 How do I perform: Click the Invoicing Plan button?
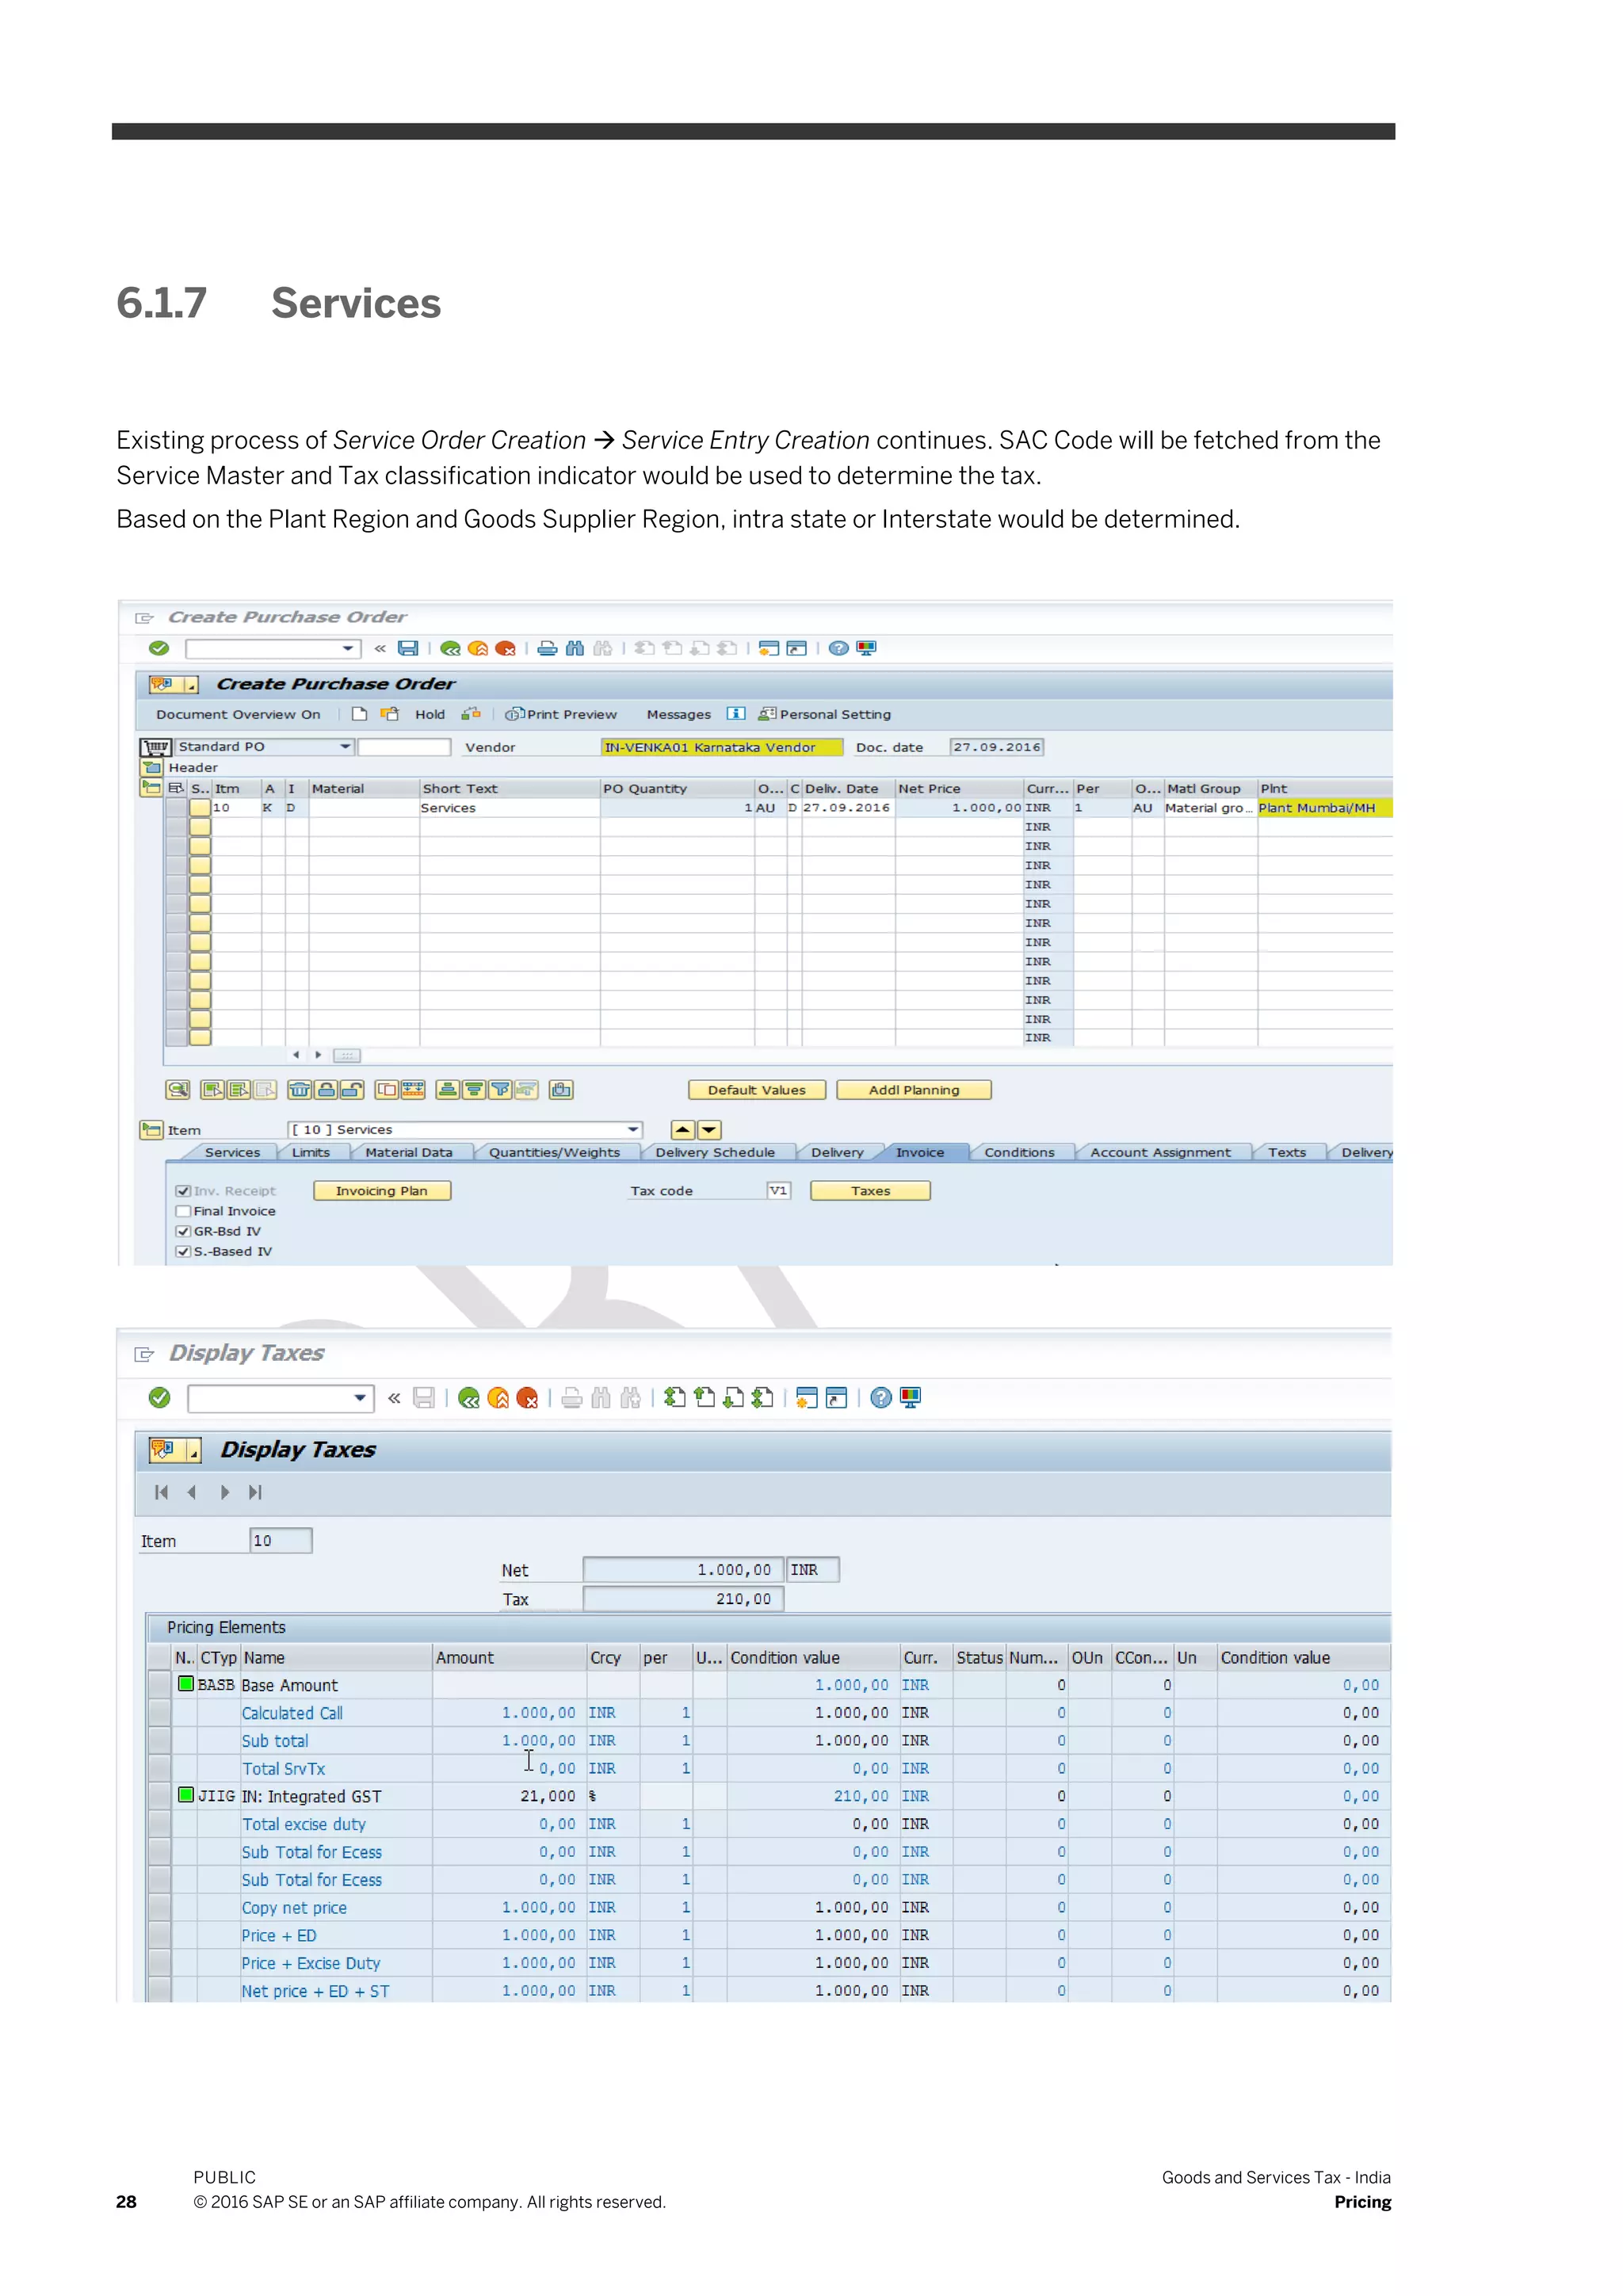(382, 1191)
